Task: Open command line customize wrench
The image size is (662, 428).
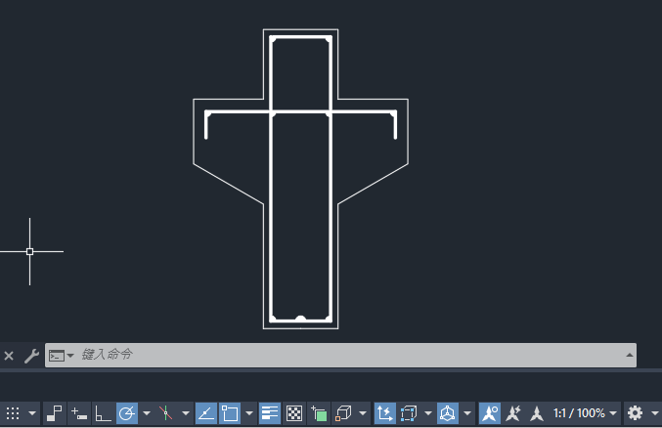Action: [x=31, y=356]
